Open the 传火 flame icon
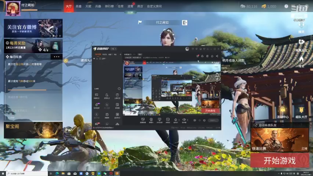 point(301,59)
